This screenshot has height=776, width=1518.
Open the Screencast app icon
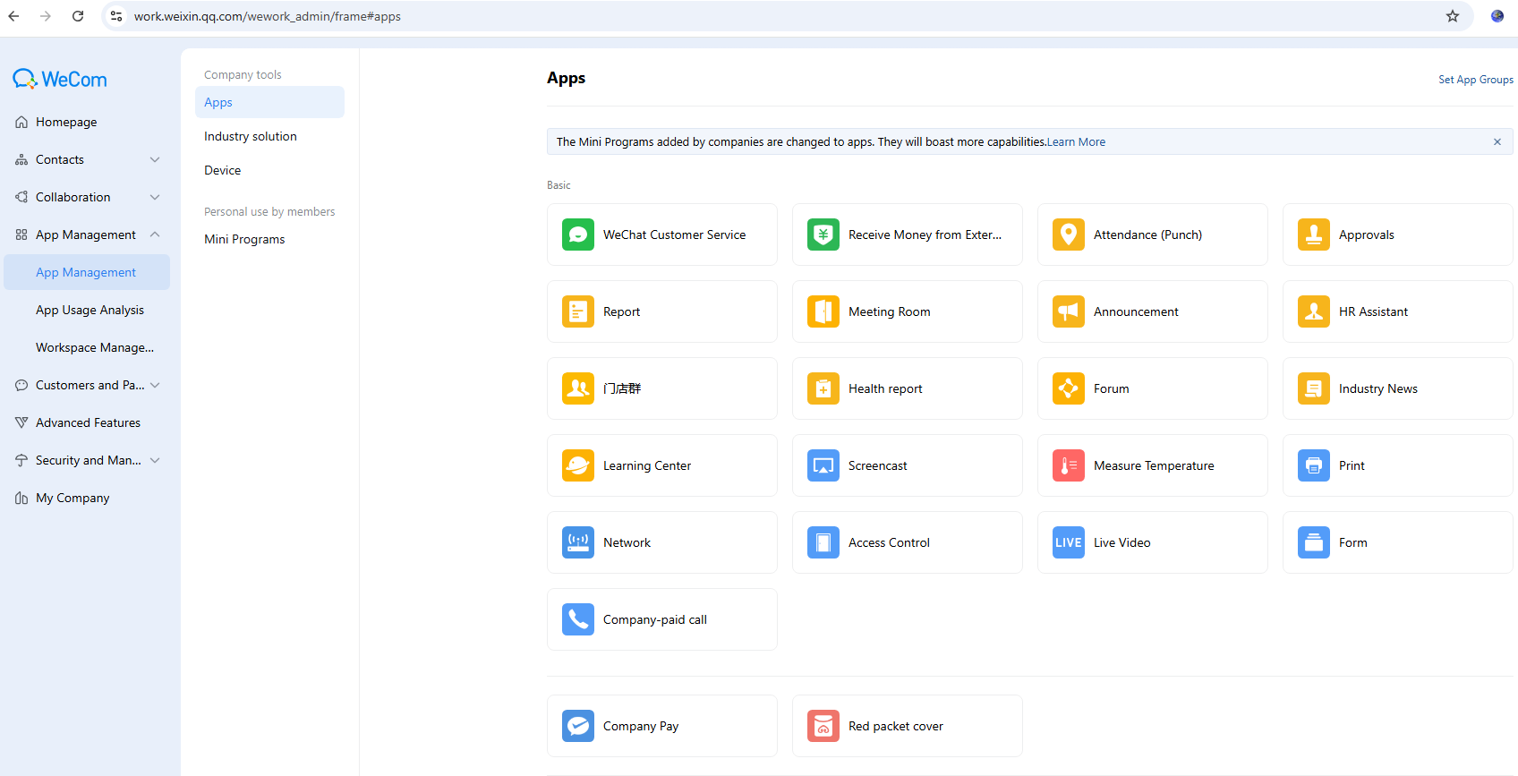click(x=823, y=465)
